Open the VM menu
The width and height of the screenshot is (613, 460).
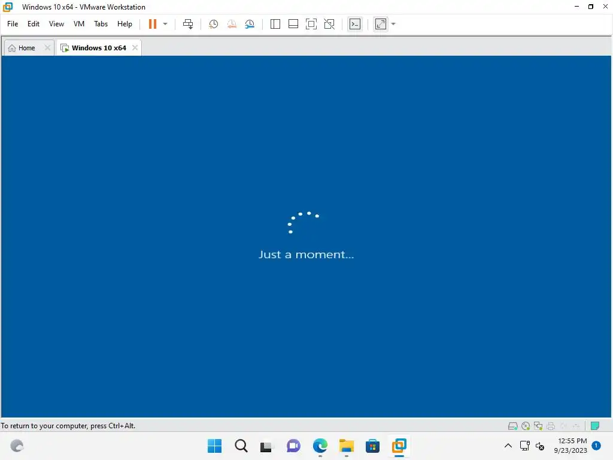[x=79, y=24]
